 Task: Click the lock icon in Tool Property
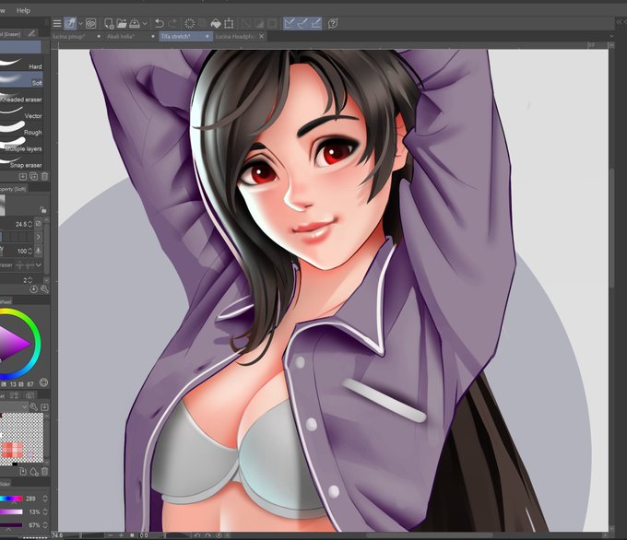coord(42,209)
